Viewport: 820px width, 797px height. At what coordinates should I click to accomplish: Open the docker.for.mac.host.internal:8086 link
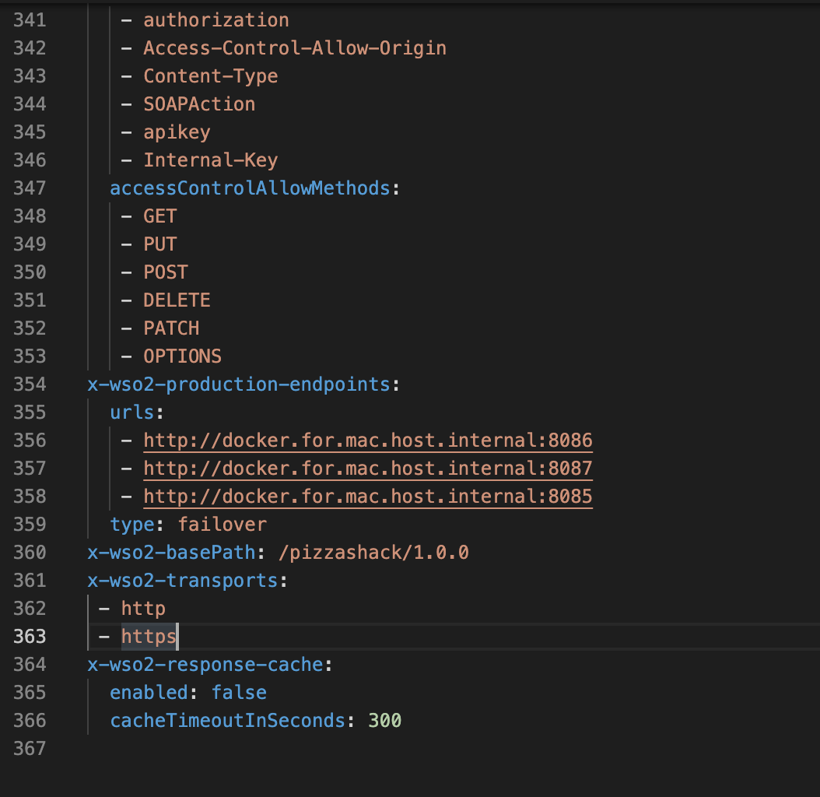pos(367,440)
